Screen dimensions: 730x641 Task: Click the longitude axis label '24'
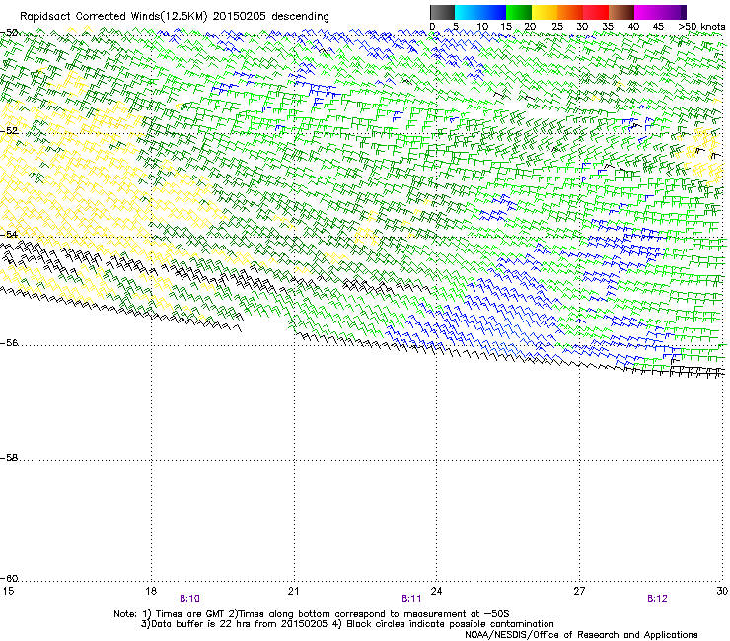tap(436, 591)
